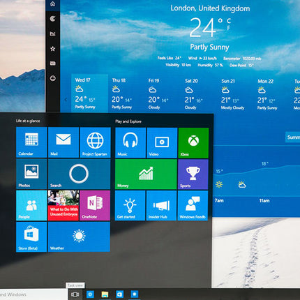Screen dimensions: 300x300
Task: Switch temperature units to Fahrenheit (F)
Action: pyautogui.click(x=229, y=28)
